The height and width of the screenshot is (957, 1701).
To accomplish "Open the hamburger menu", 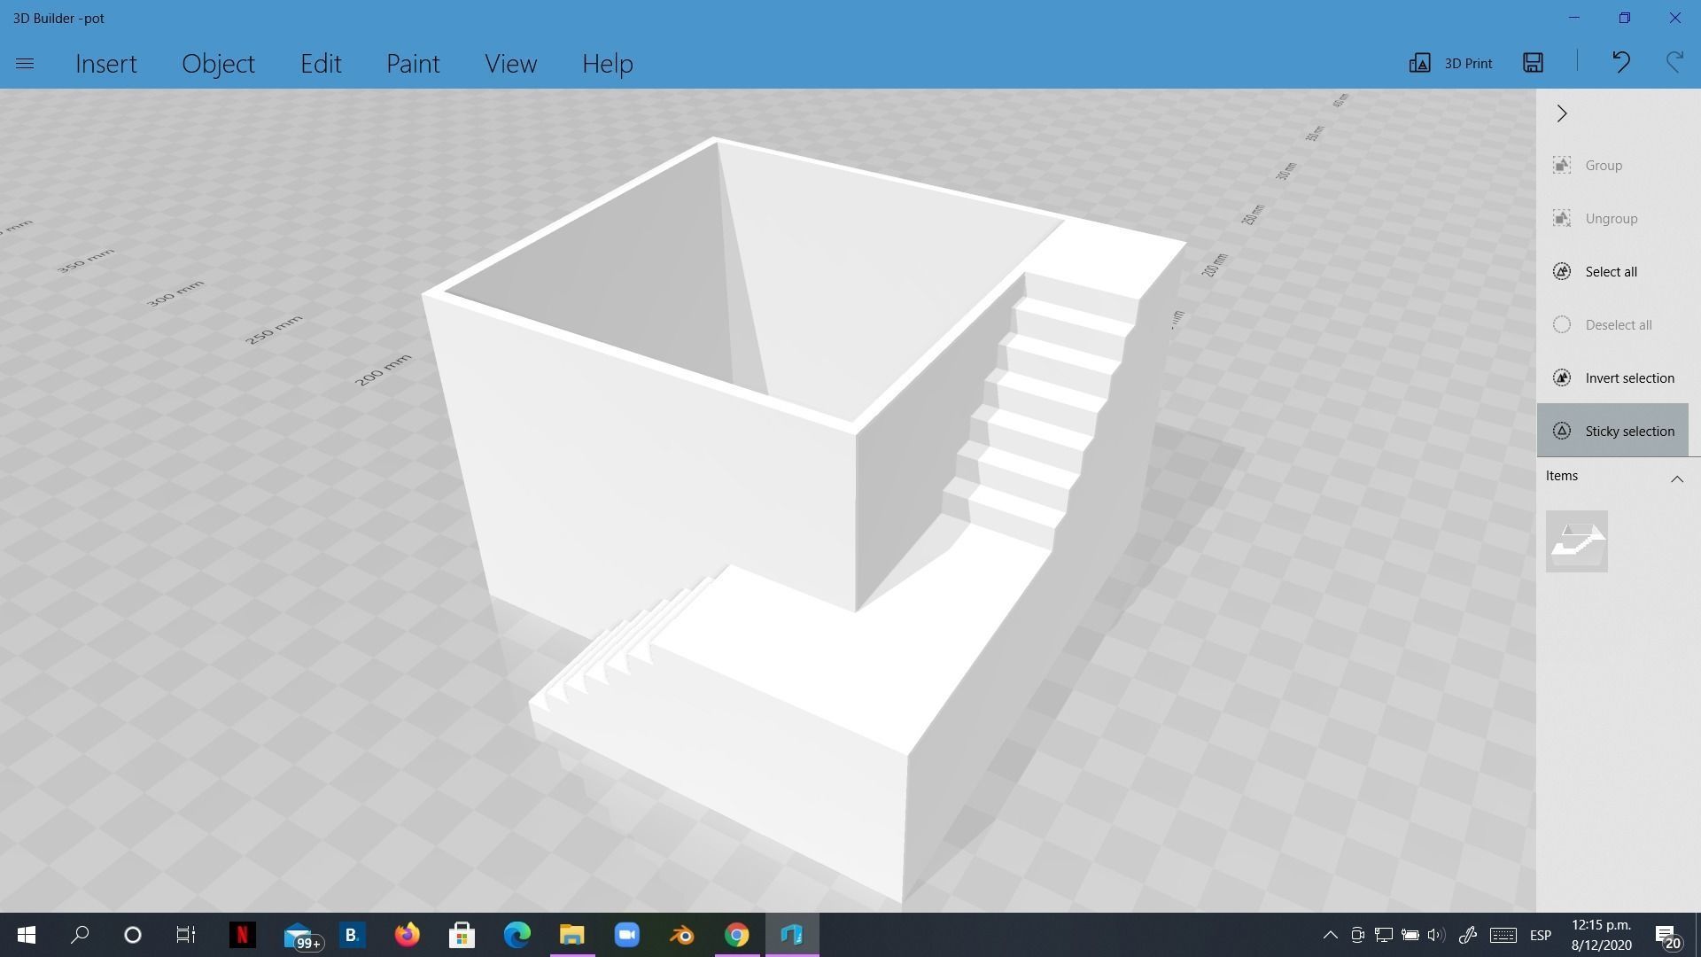I will point(25,64).
